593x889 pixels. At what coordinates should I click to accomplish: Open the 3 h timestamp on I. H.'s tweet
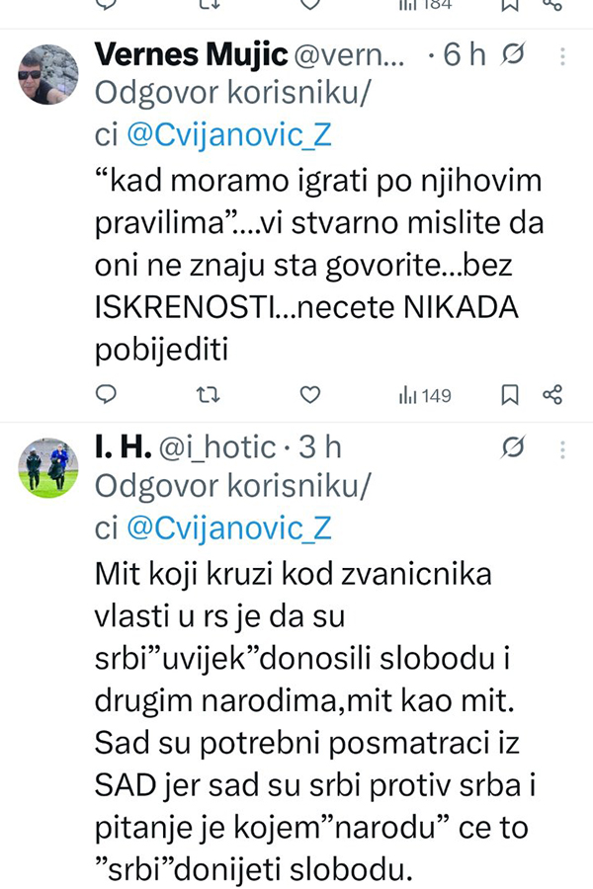pos(319,447)
